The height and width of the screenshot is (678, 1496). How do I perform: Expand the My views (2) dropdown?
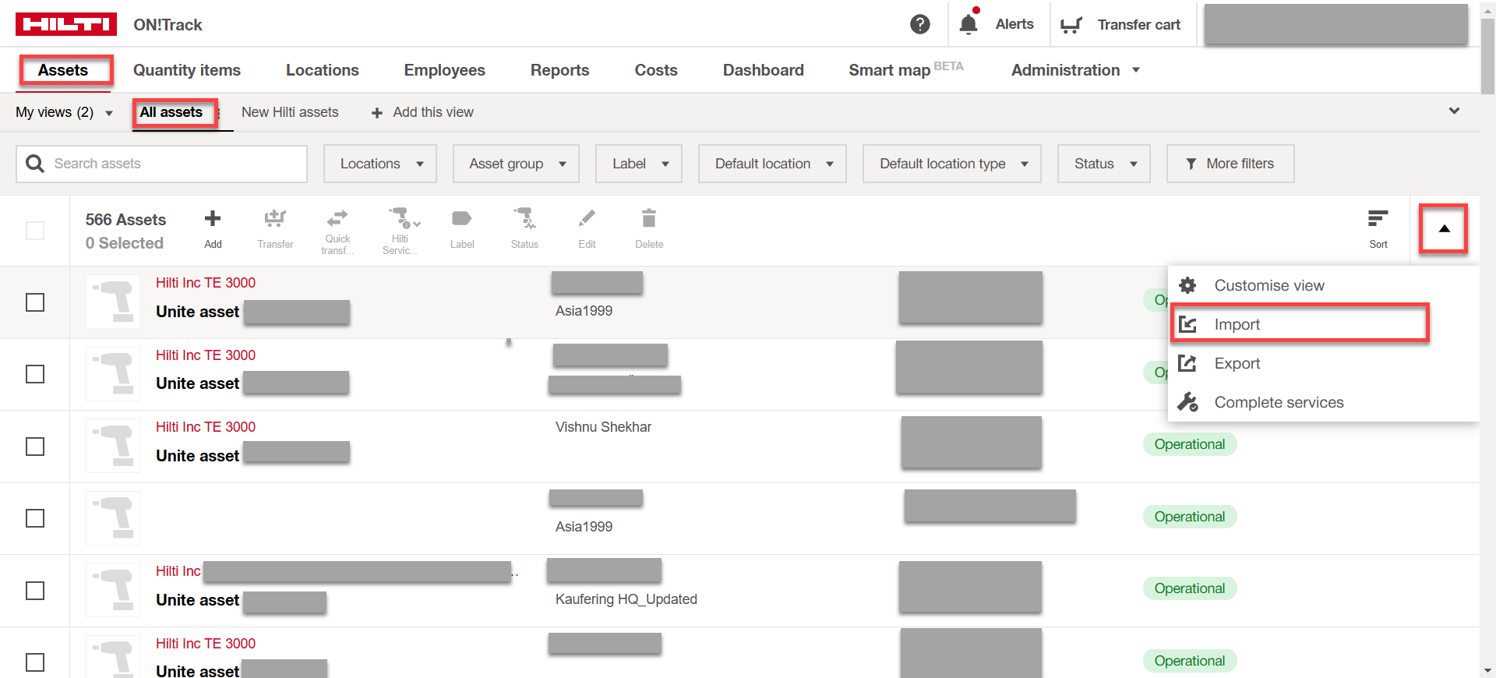[x=65, y=112]
